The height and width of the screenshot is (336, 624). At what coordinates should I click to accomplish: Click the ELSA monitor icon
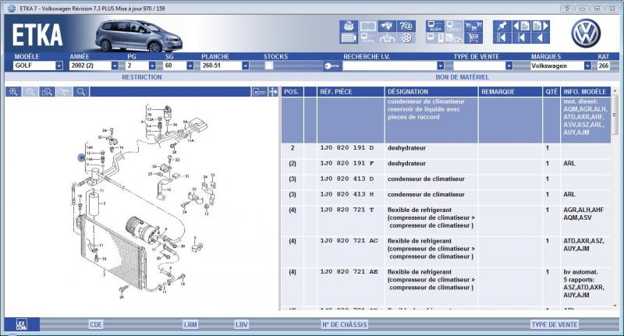pyautogui.click(x=434, y=27)
